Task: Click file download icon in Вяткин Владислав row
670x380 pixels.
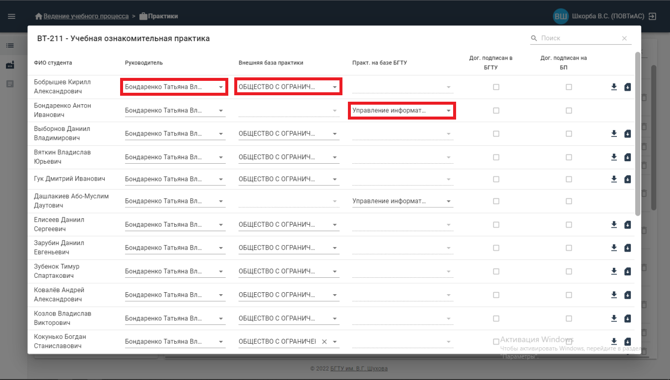Action: [627, 157]
